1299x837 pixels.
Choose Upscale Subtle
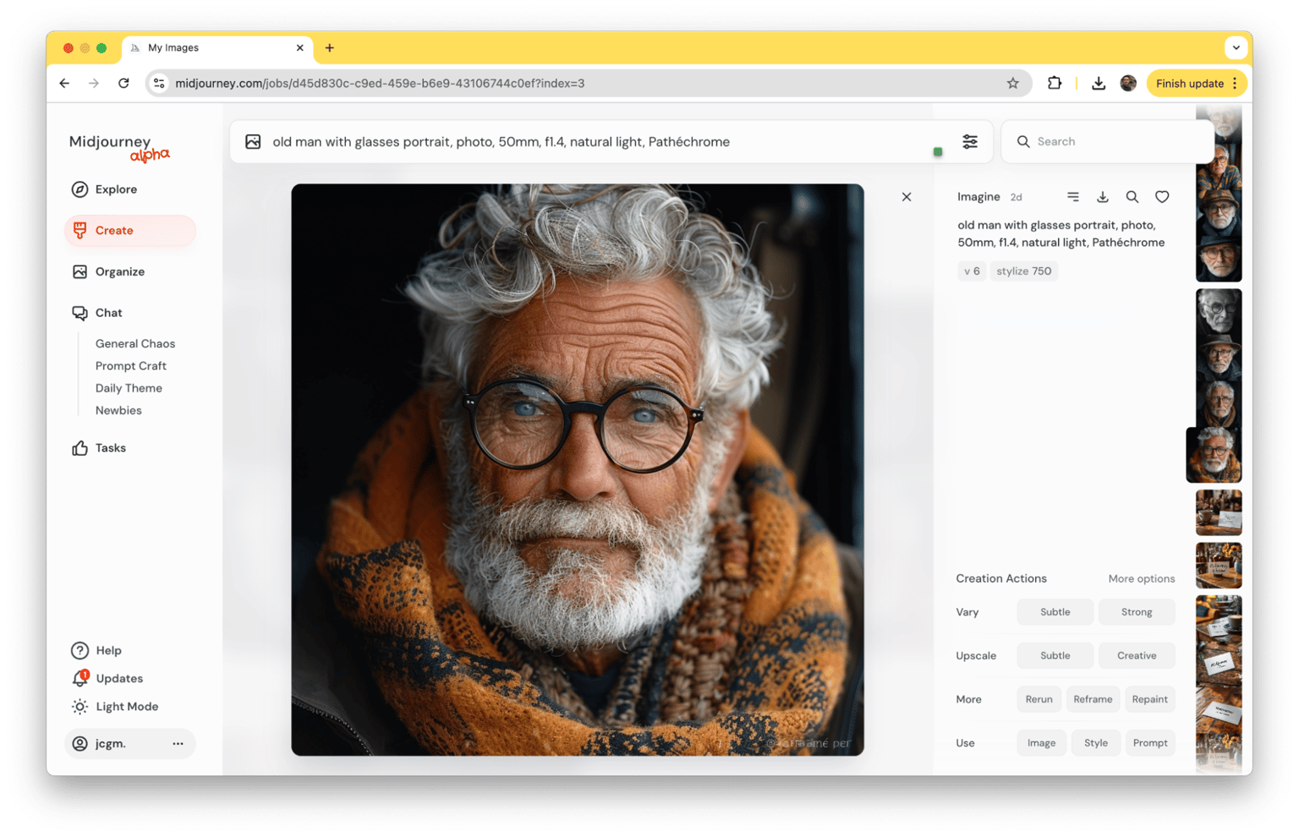[x=1055, y=656]
